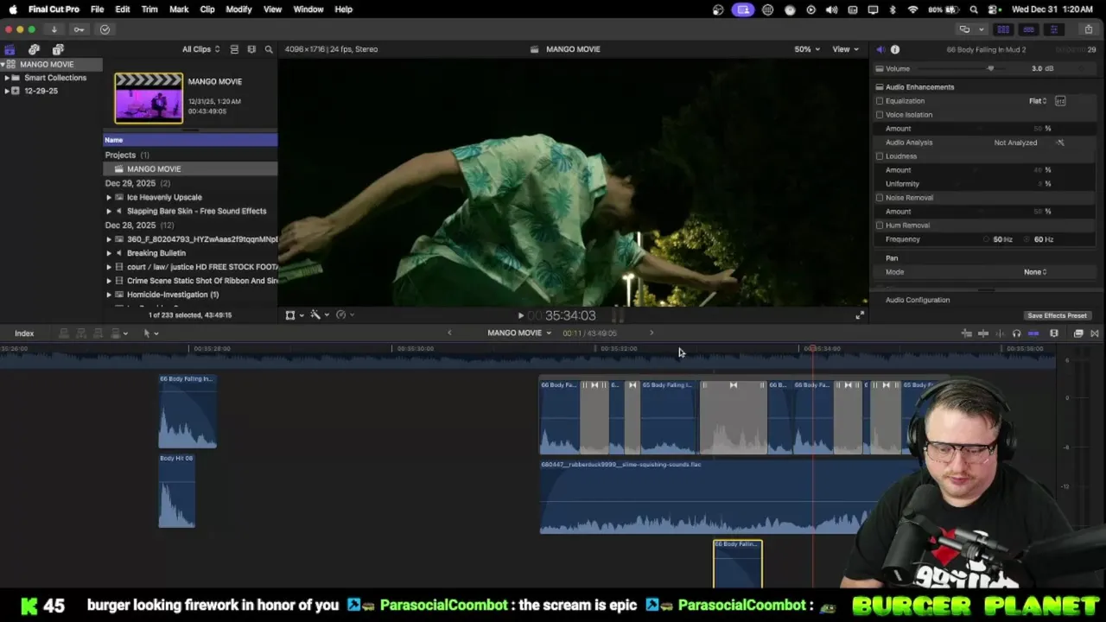Toggle Inspector panel visibility button

point(1053,29)
